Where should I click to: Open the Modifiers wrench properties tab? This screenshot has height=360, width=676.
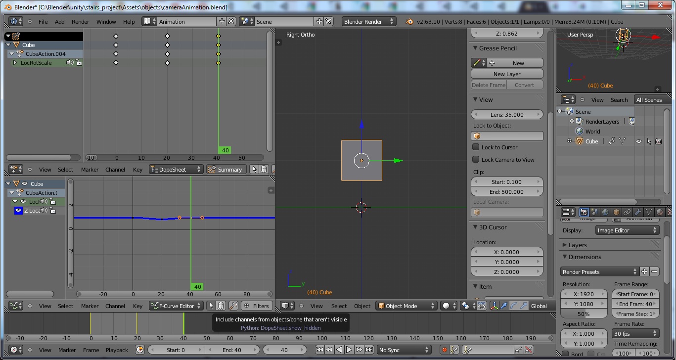click(x=638, y=212)
